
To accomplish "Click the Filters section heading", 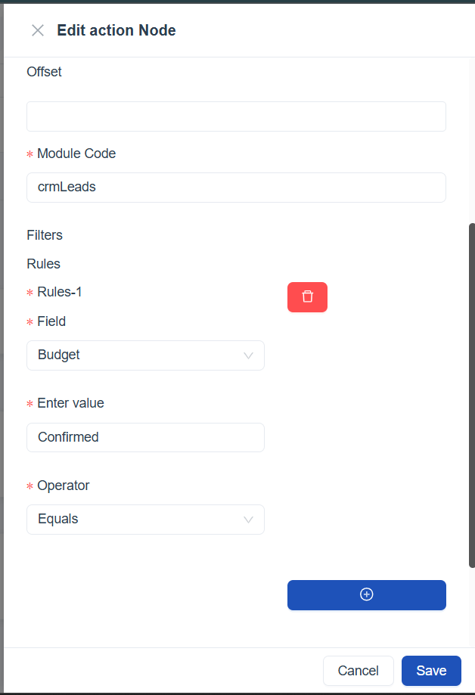I will tap(45, 235).
